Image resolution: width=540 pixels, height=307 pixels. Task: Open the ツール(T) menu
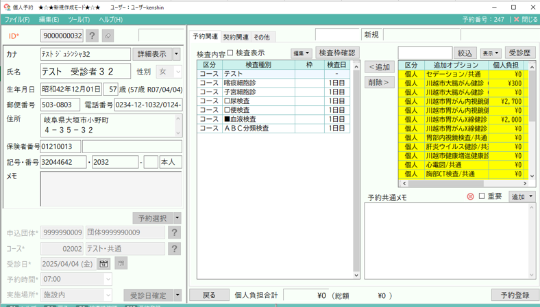(79, 20)
